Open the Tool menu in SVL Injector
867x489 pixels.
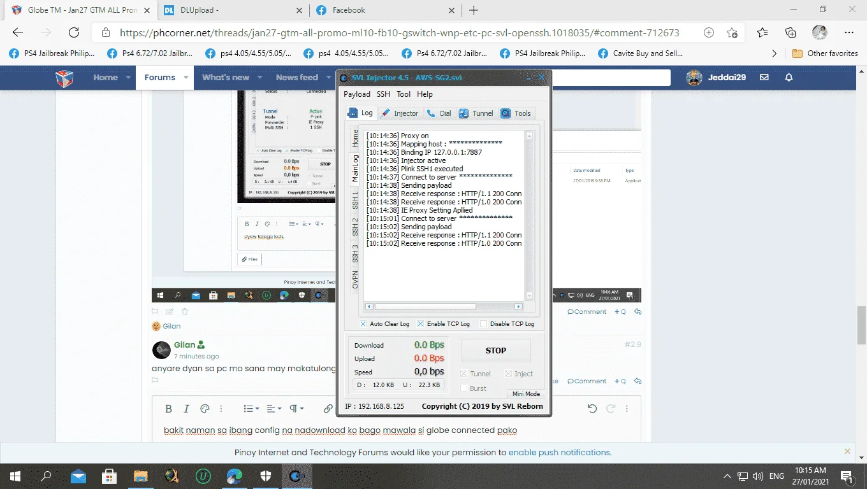click(404, 94)
